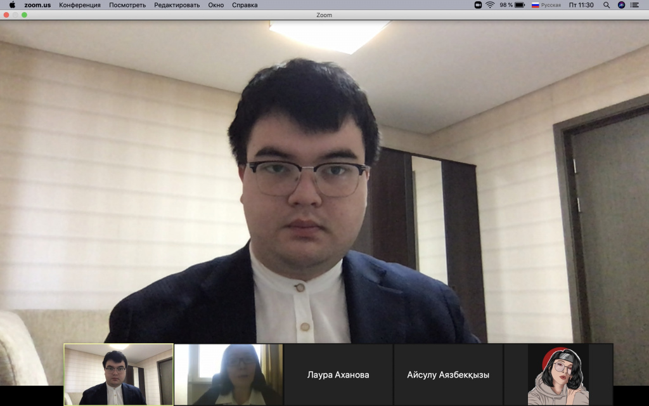
Task: Exit full size with the green button
Action: 25,15
